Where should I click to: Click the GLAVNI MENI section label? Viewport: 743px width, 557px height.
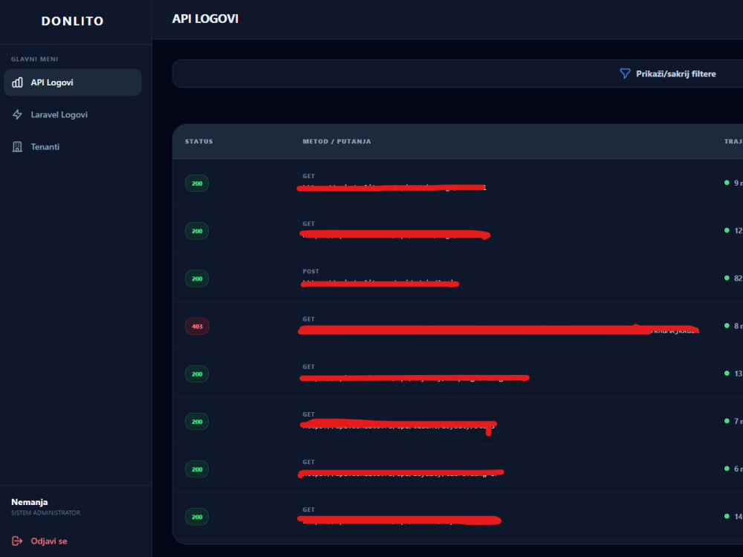coord(35,59)
